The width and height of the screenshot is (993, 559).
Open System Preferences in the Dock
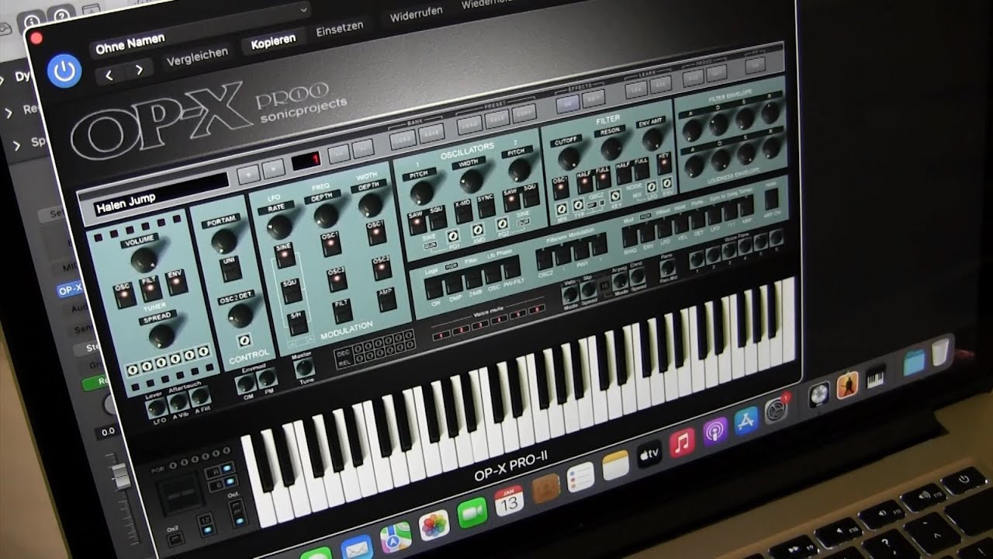pos(776,410)
